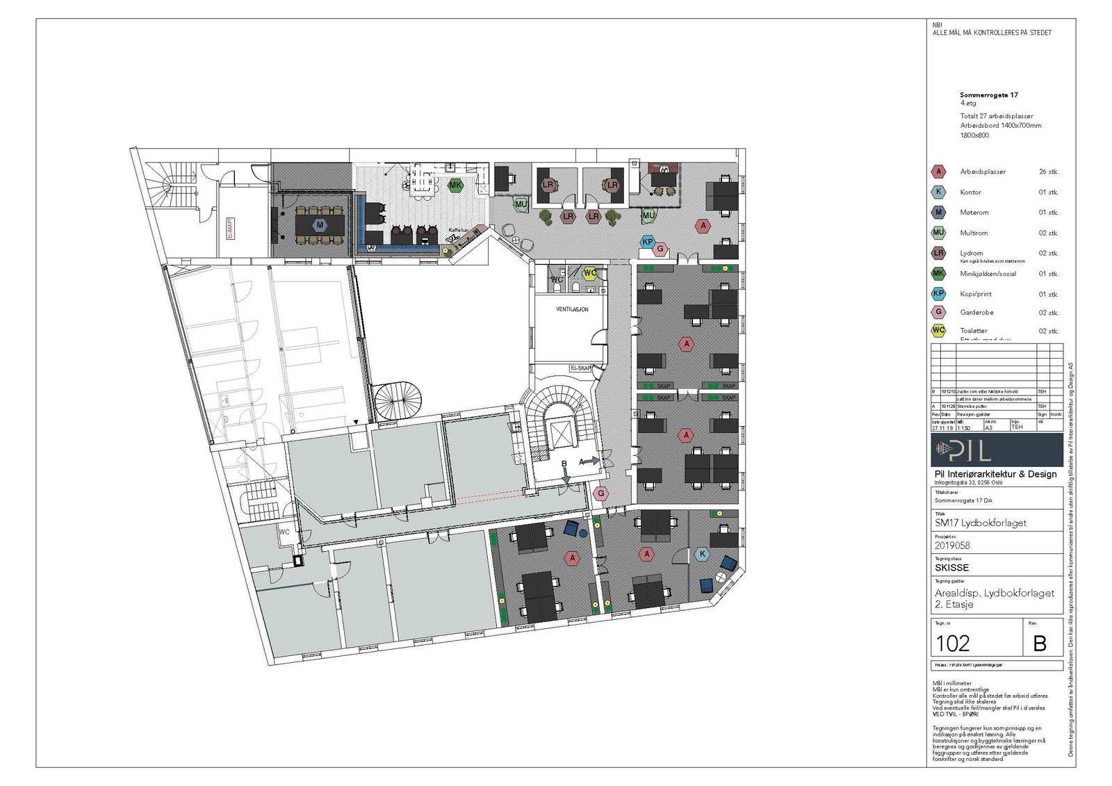Screen dimensions: 1112x786
Task: Click the potted plant left of the LR markers
Action: (546, 217)
